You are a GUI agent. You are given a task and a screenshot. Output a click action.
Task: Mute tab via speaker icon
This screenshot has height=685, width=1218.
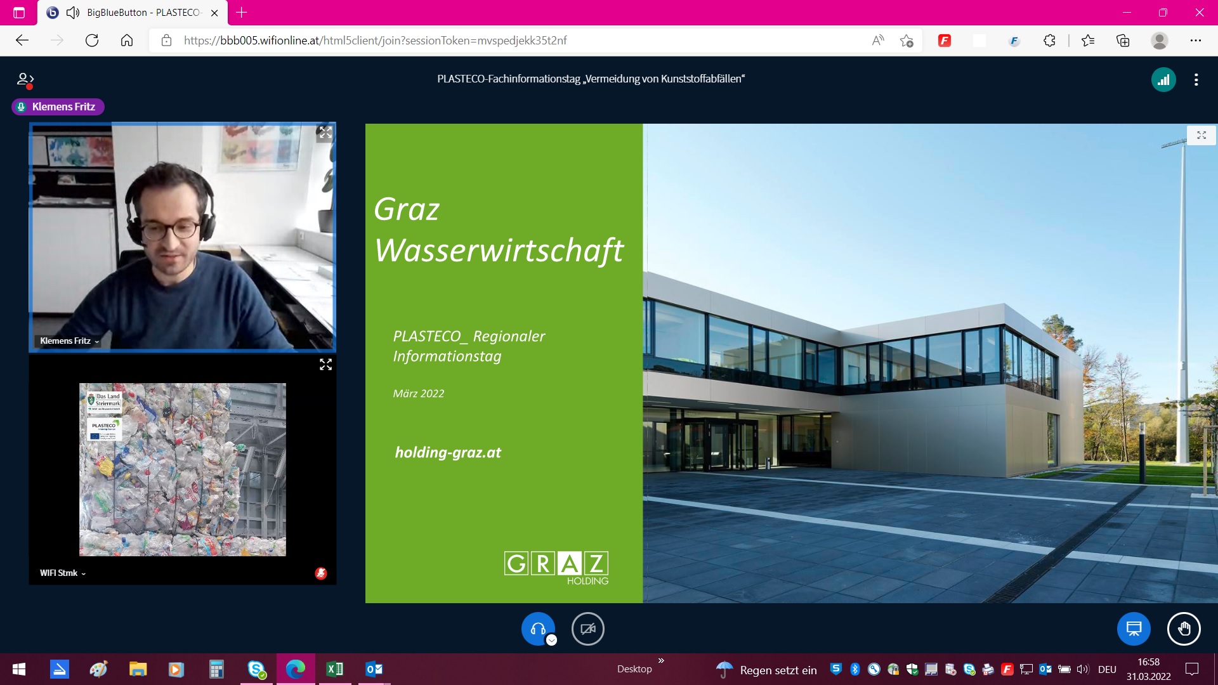tap(73, 13)
